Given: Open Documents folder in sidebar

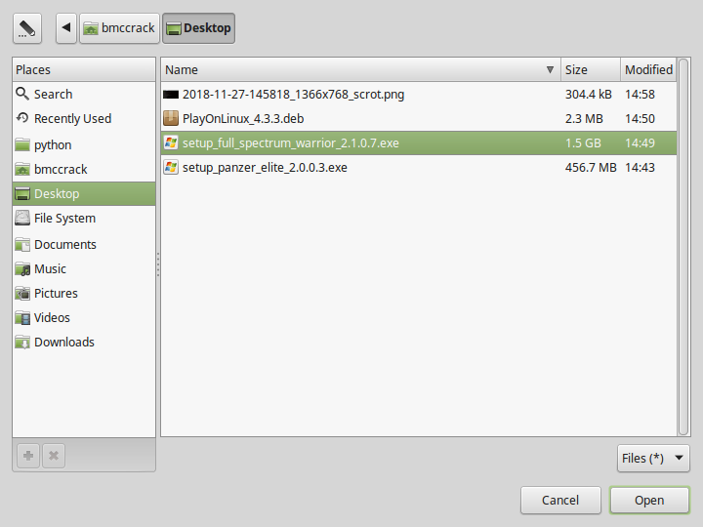Looking at the screenshot, I should [x=84, y=244].
